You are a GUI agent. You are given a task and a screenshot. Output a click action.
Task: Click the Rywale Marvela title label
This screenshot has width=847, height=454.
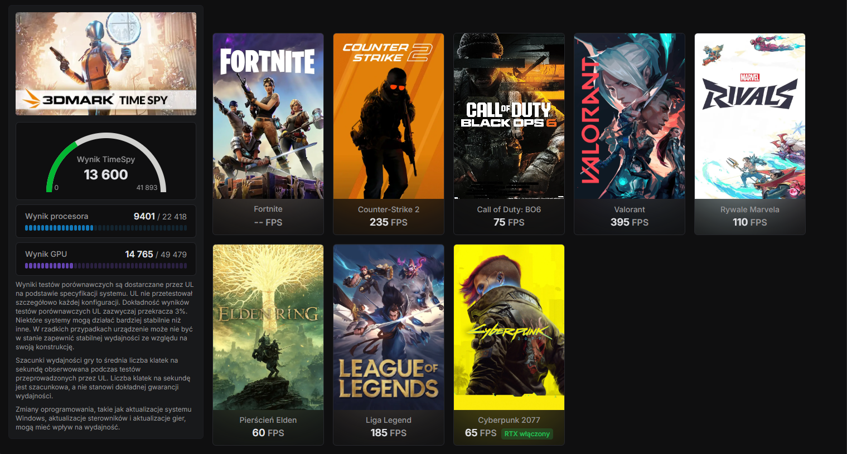[750, 209]
